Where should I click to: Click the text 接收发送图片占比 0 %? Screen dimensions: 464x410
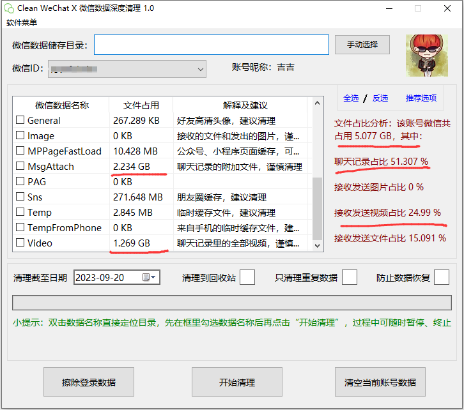pos(379,187)
